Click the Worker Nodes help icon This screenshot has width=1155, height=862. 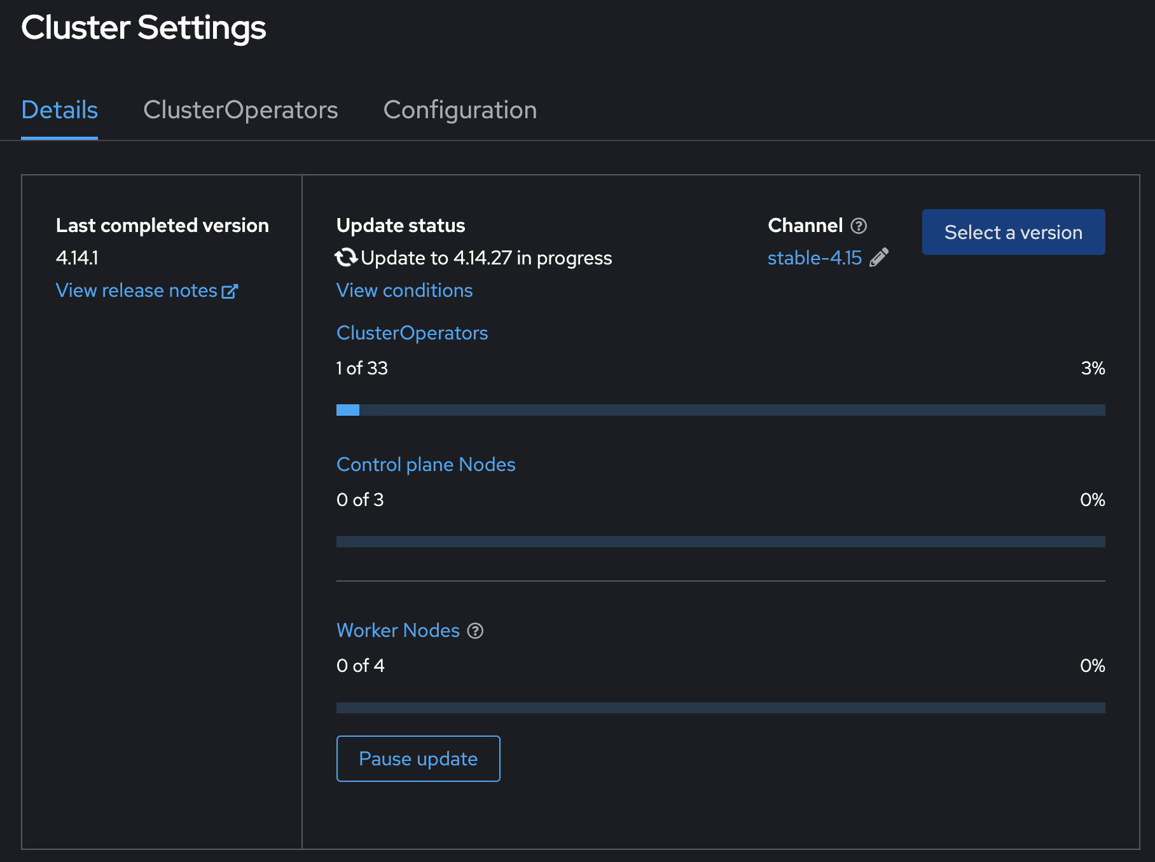(475, 631)
